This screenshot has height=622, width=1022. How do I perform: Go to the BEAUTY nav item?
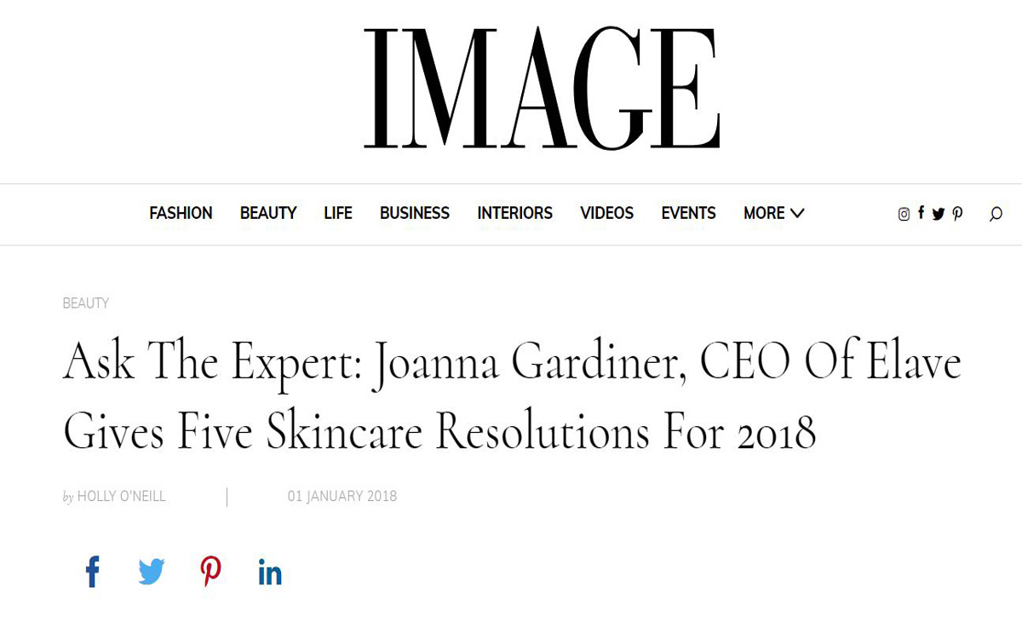tap(268, 213)
